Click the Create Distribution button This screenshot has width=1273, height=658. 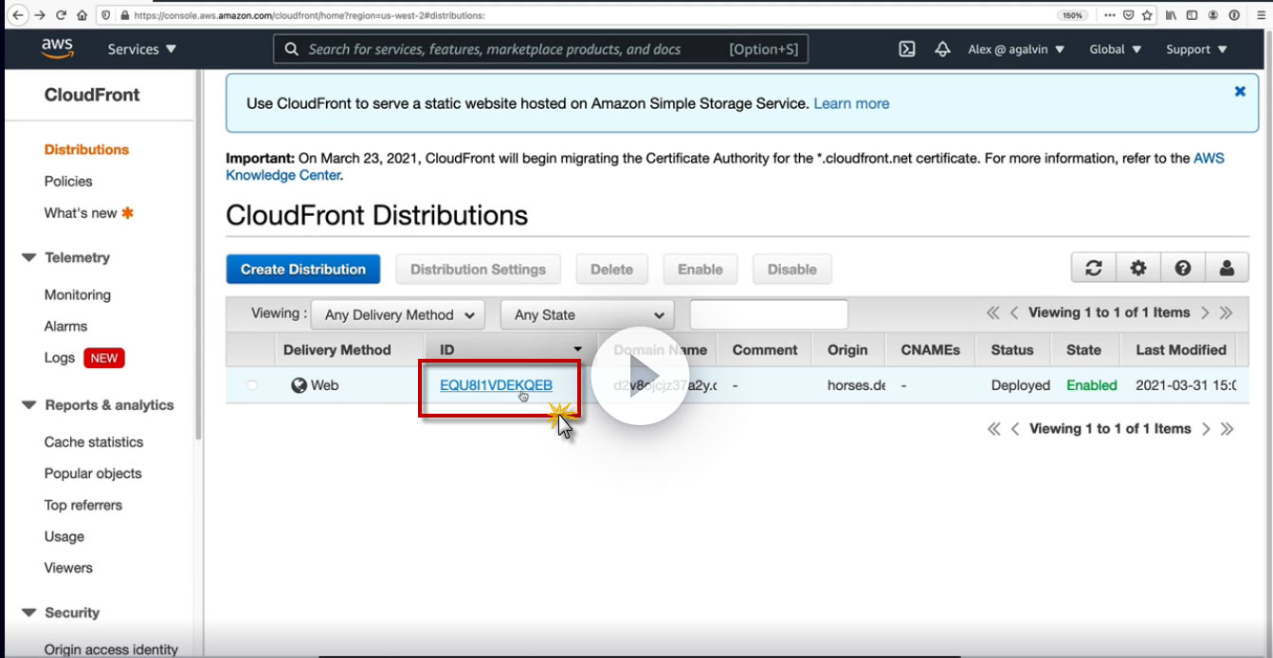(303, 269)
